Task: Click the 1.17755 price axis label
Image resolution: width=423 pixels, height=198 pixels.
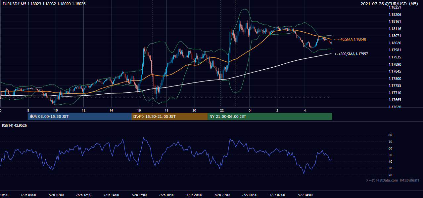Action: tap(395, 85)
